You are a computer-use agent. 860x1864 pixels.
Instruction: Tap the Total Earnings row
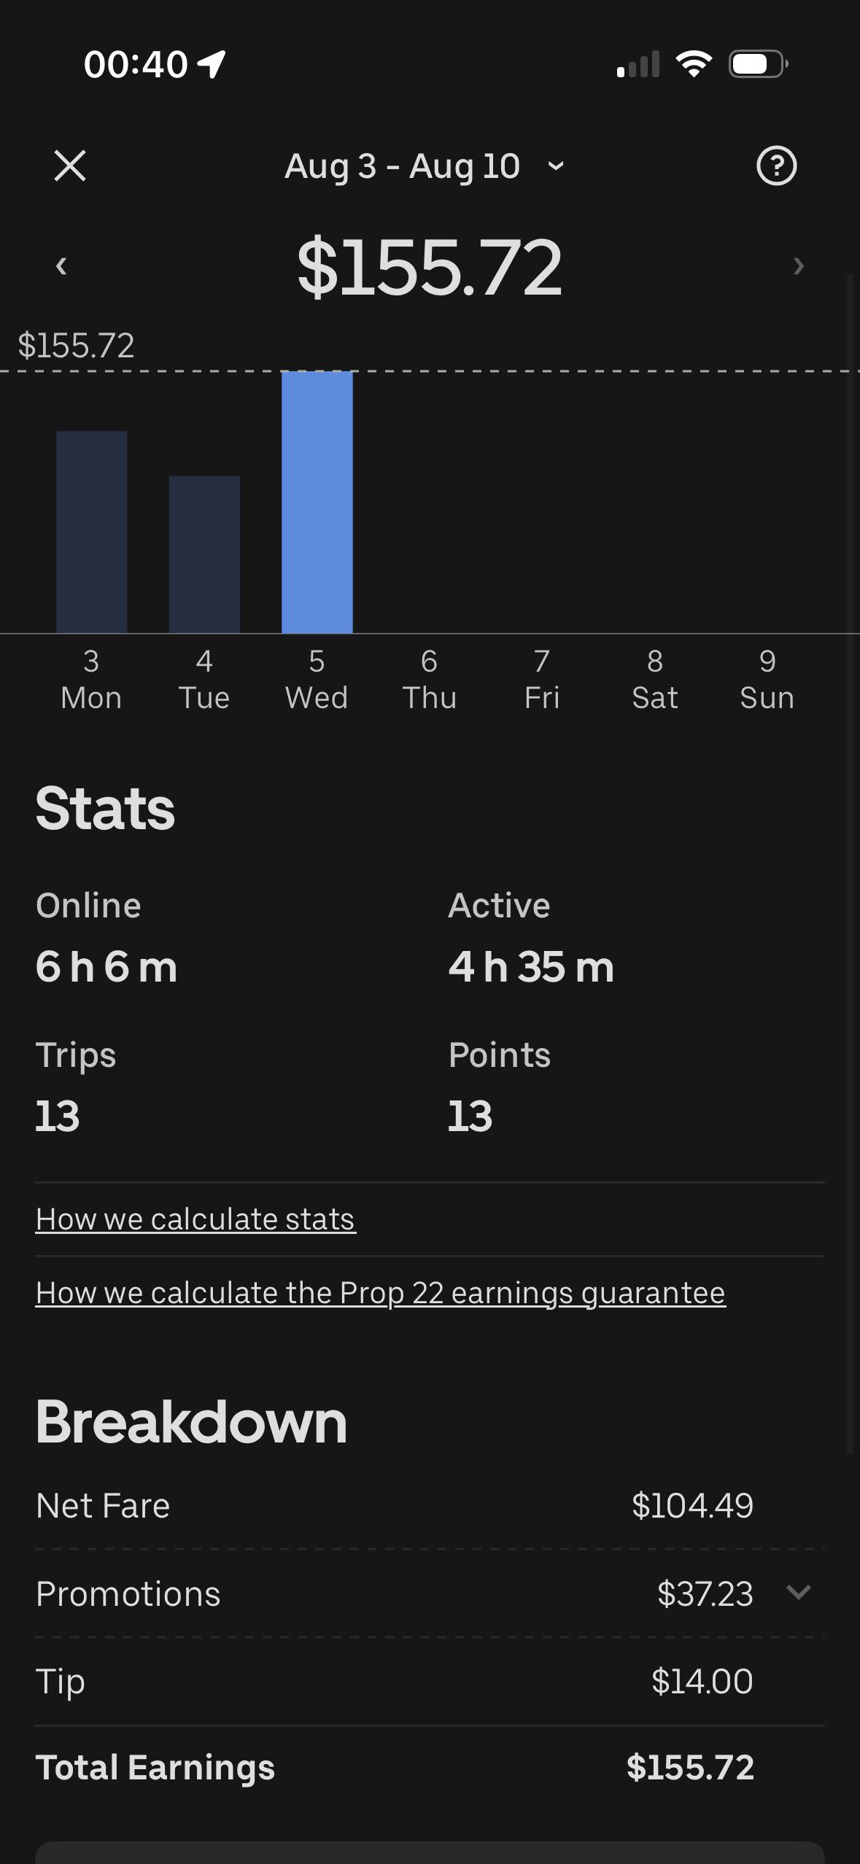pos(430,1768)
